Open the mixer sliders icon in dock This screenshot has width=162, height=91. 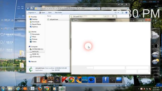point(112,80)
